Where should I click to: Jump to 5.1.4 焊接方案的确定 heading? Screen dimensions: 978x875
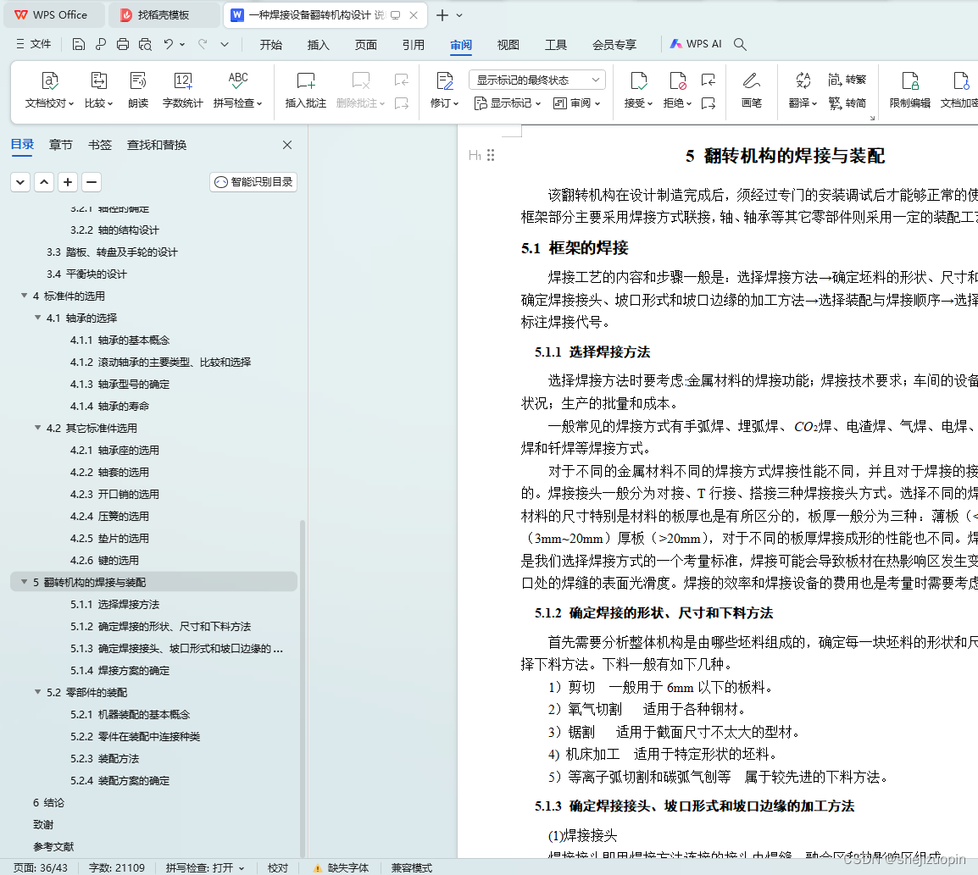[x=119, y=671]
